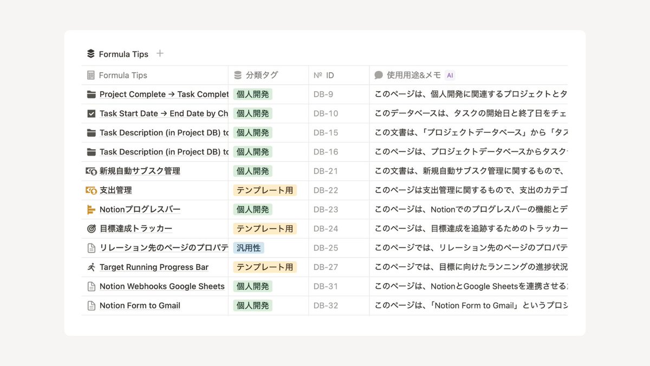Click the memo text in row DB-27
Screen dimensions: 650x366
pyautogui.click(x=471, y=267)
